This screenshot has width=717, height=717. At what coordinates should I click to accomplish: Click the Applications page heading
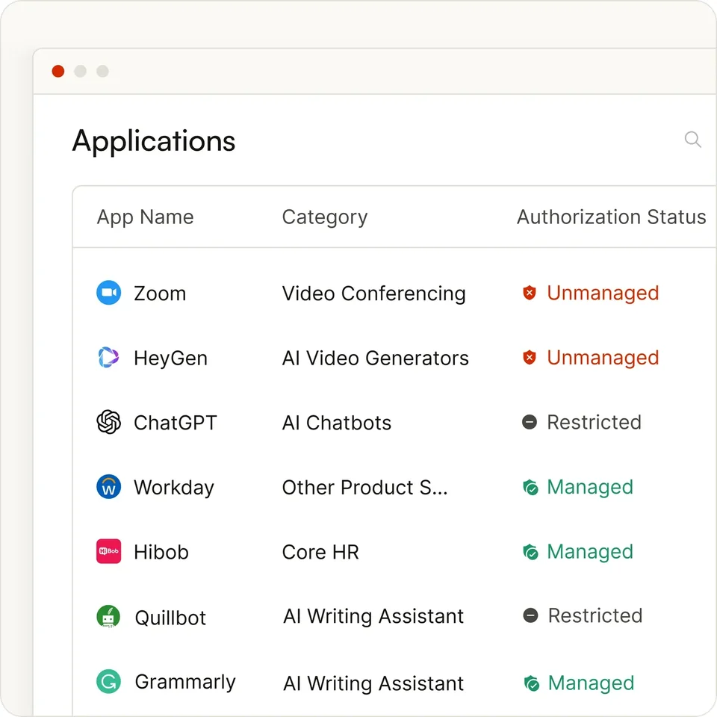pyautogui.click(x=154, y=141)
